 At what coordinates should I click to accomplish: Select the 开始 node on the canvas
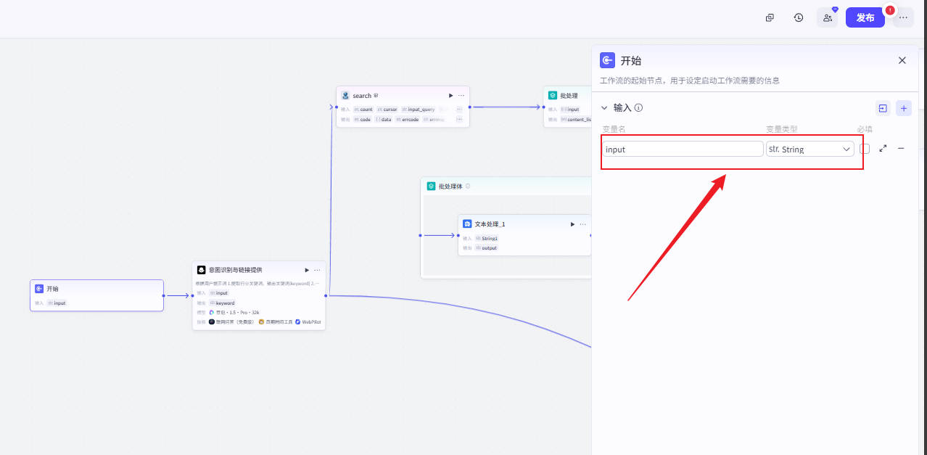point(96,295)
